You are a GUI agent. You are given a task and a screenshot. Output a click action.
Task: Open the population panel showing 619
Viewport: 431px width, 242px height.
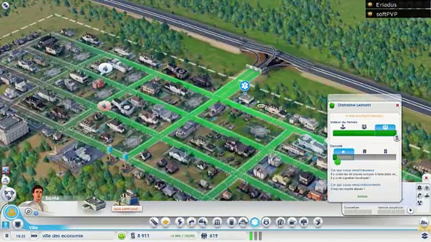point(209,236)
